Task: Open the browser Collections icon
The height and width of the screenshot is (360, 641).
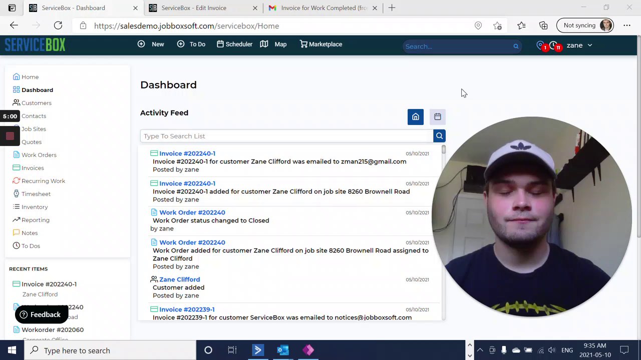Action: pyautogui.click(x=543, y=25)
